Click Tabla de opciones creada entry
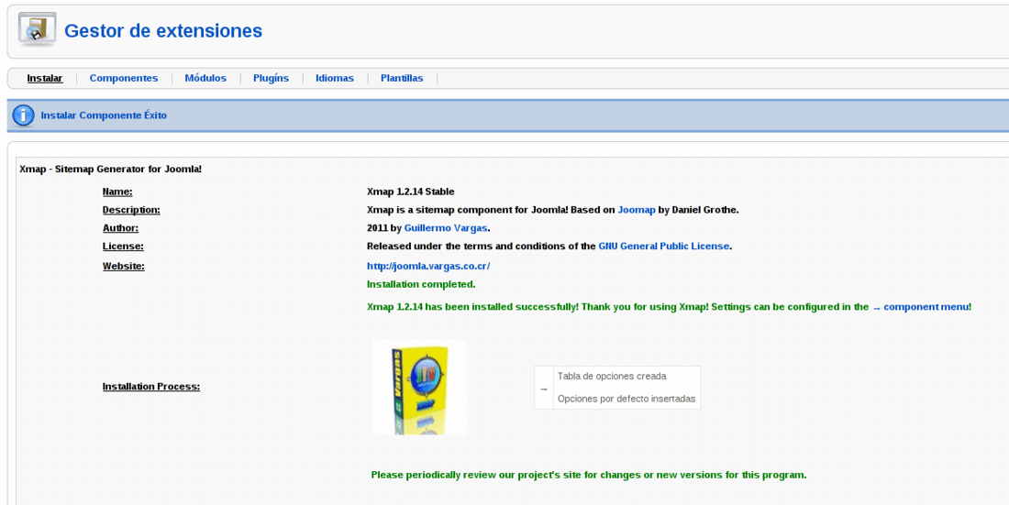The image size is (1009, 505). tap(612, 376)
